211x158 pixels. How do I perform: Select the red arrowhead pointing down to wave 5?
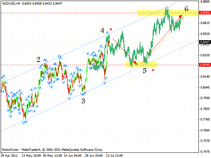pyautogui.click(x=135, y=62)
